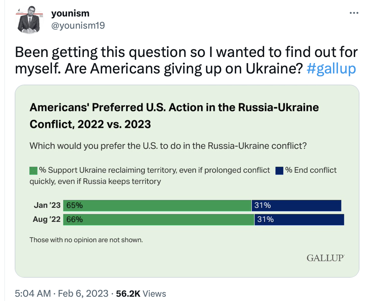Click the green Support Ukraine legend square
The width and height of the screenshot is (367, 301).
[x=34, y=170]
